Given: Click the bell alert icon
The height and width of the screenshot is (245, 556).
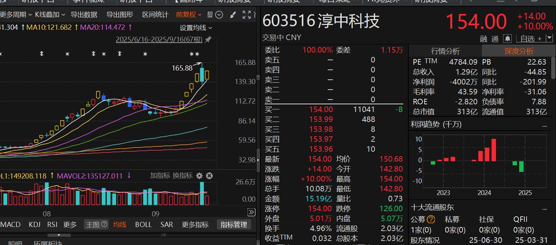Looking at the screenshot, I should [x=508, y=39].
